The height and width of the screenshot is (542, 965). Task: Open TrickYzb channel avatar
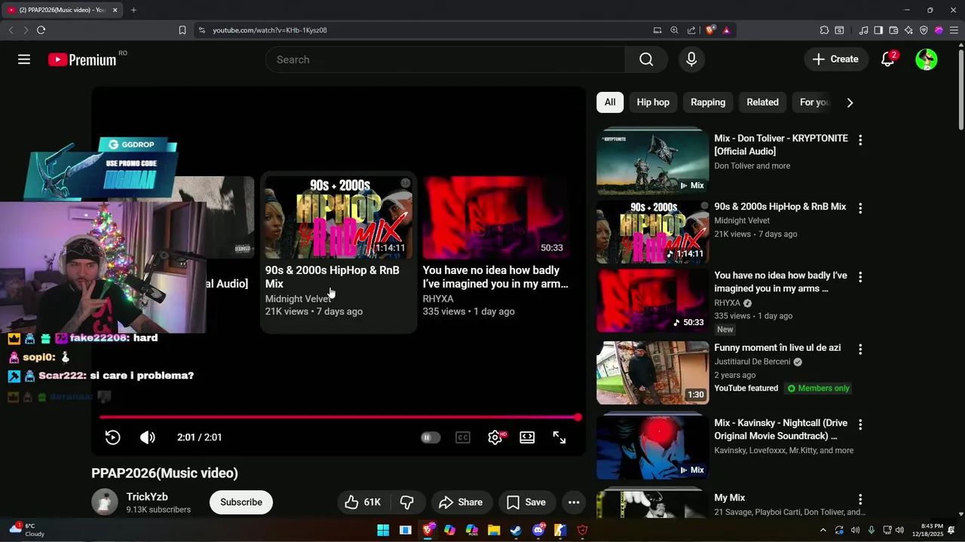click(x=105, y=502)
